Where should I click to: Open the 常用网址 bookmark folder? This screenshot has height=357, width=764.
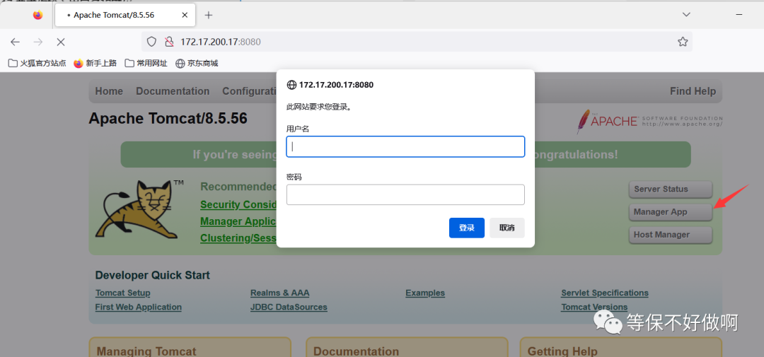pos(146,63)
